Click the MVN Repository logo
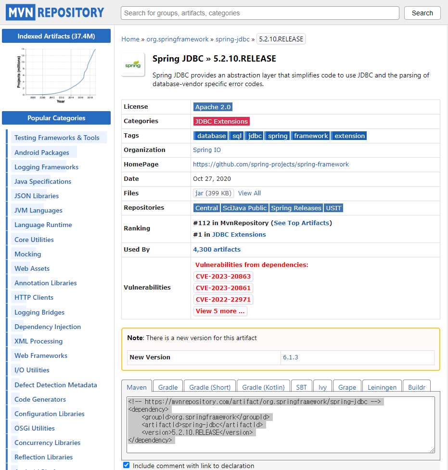 coord(55,13)
